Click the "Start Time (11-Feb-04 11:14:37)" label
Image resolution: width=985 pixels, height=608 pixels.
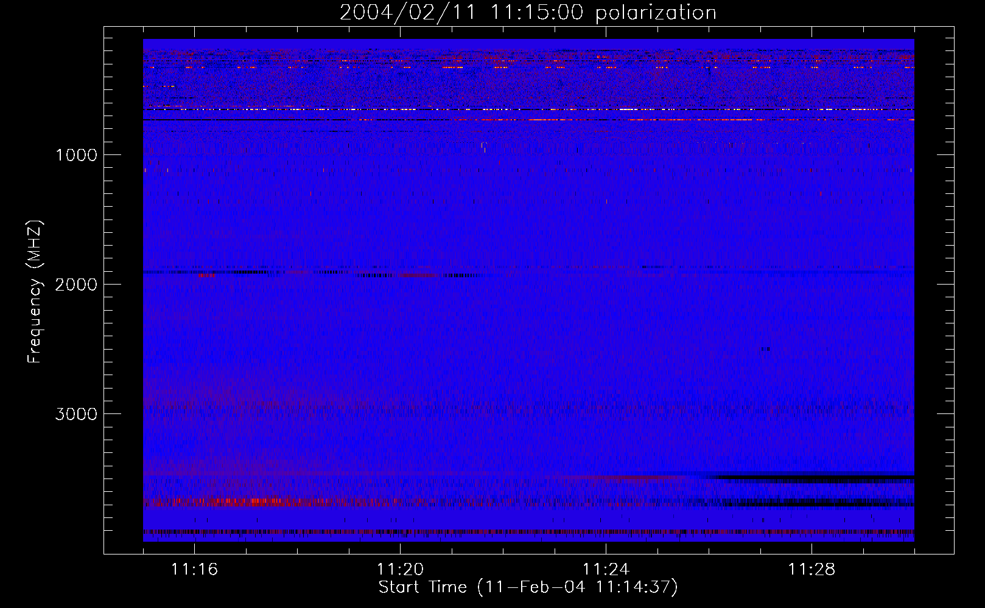point(528,587)
